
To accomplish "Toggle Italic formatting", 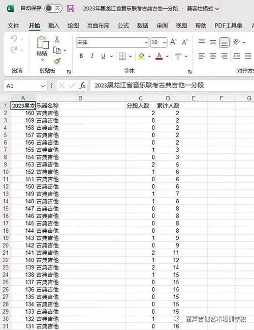I will point(92,56).
